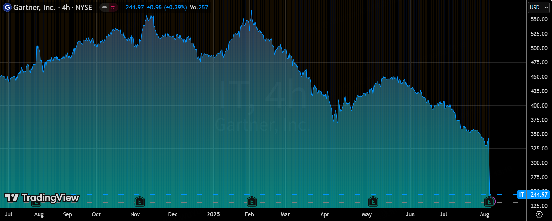Click the Gartner "G" company logo
This screenshot has height=221, width=552.
tap(7, 7)
